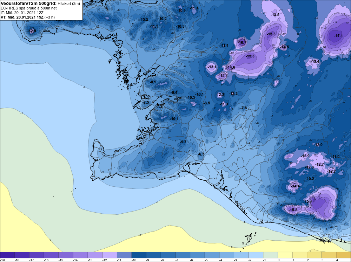The width and height of the screenshot is (351, 262).
Task: Click the -10.9 temperature label
Action: click(181, 11)
